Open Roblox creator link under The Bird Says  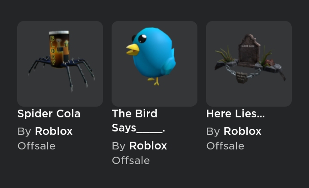(x=148, y=146)
